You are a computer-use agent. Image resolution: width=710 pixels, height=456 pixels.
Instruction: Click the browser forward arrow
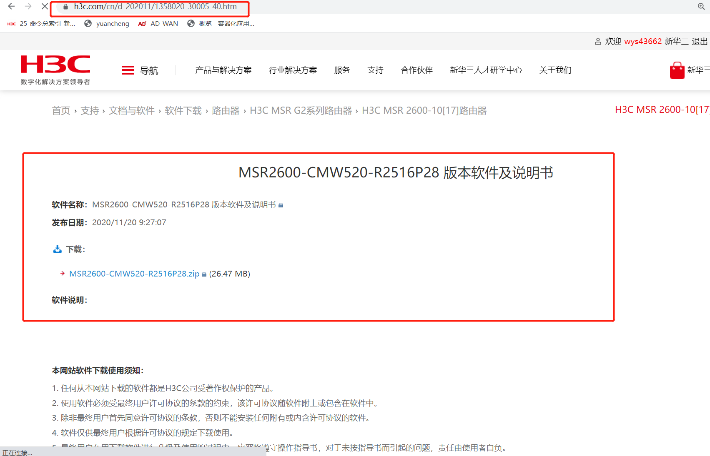coord(28,6)
